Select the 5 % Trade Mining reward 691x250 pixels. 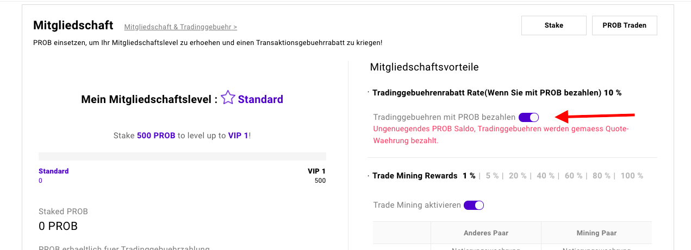(x=492, y=176)
